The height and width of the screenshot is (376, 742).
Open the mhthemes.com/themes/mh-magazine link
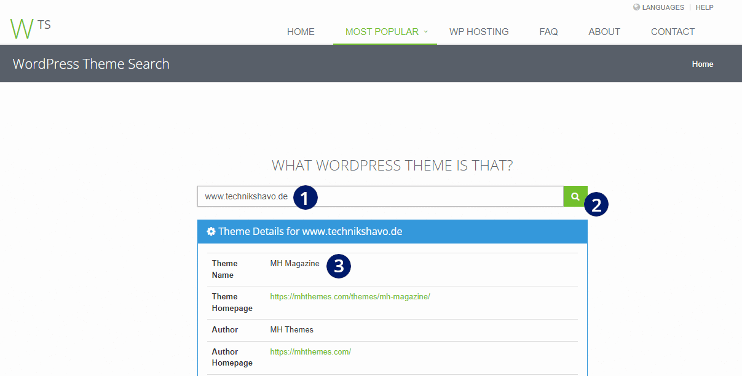[x=350, y=296]
